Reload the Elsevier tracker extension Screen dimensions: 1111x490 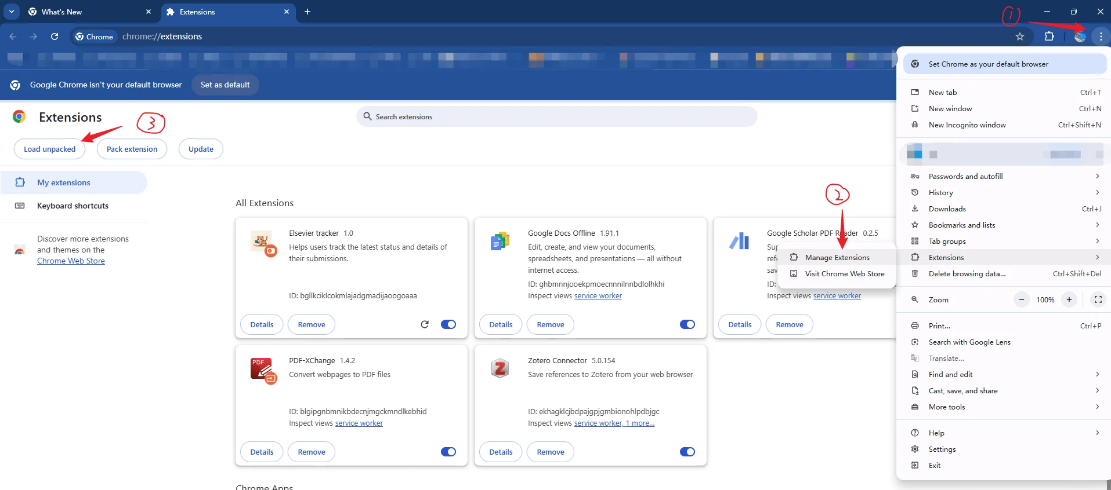[x=425, y=324]
